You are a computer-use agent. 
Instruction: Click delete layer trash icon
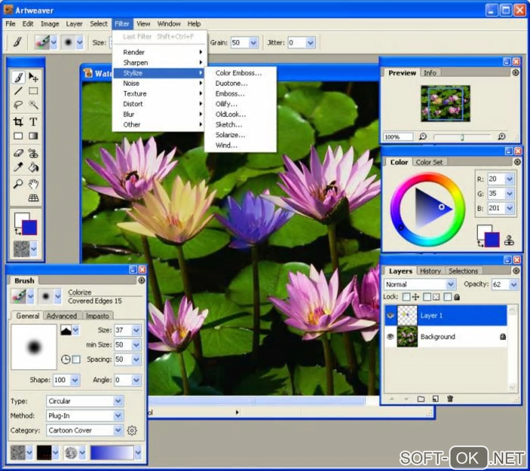click(x=450, y=399)
